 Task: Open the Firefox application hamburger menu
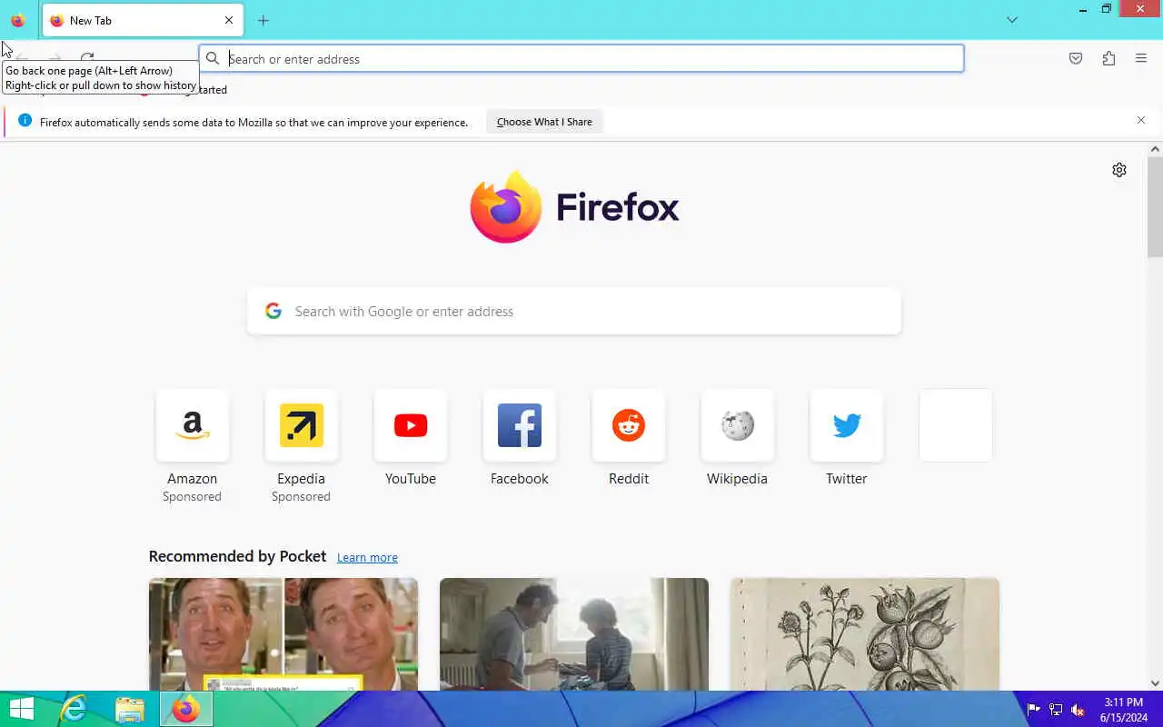[1141, 58]
